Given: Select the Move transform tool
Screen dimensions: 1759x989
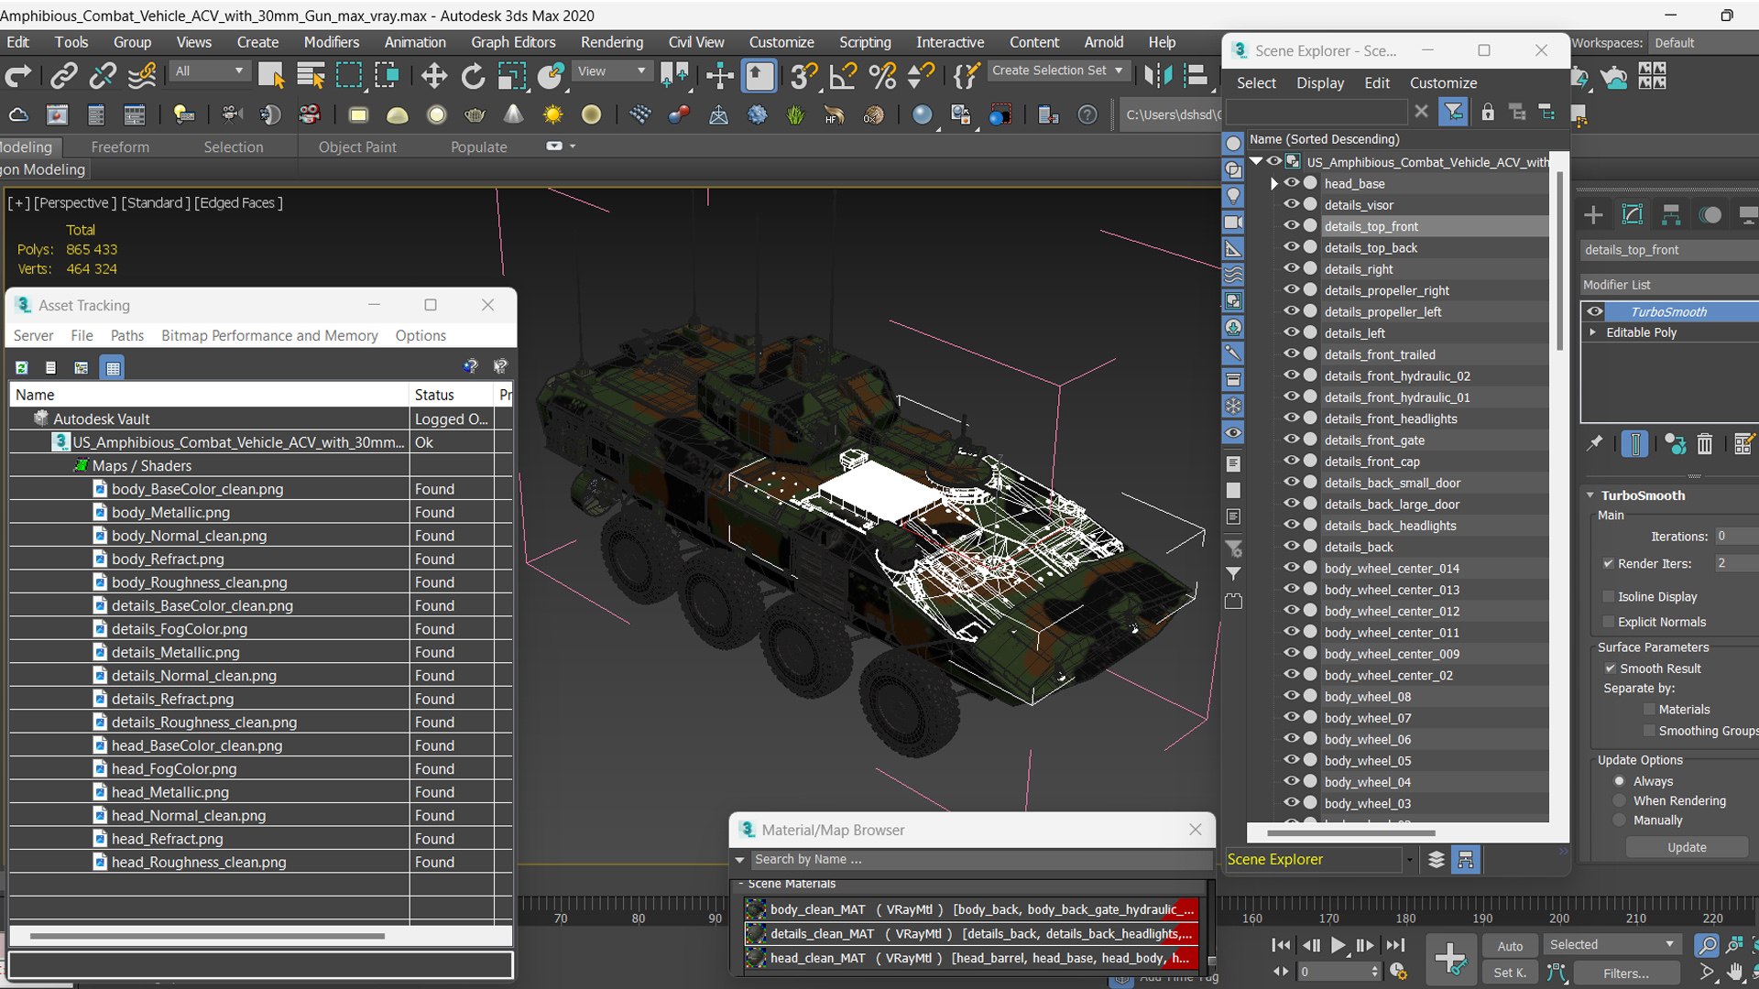Looking at the screenshot, I should (433, 76).
